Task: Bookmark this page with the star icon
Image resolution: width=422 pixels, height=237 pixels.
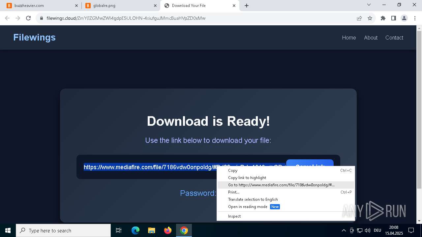Action: pyautogui.click(x=370, y=18)
